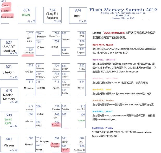Click booth 806 Apacer

pos(81,120)
